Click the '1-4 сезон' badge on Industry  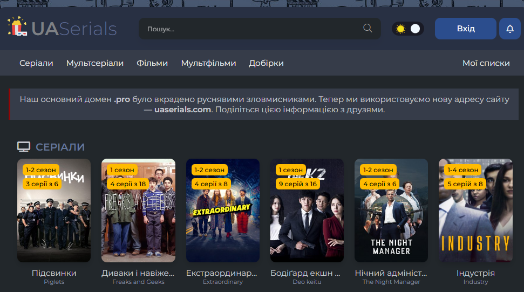tap(463, 170)
